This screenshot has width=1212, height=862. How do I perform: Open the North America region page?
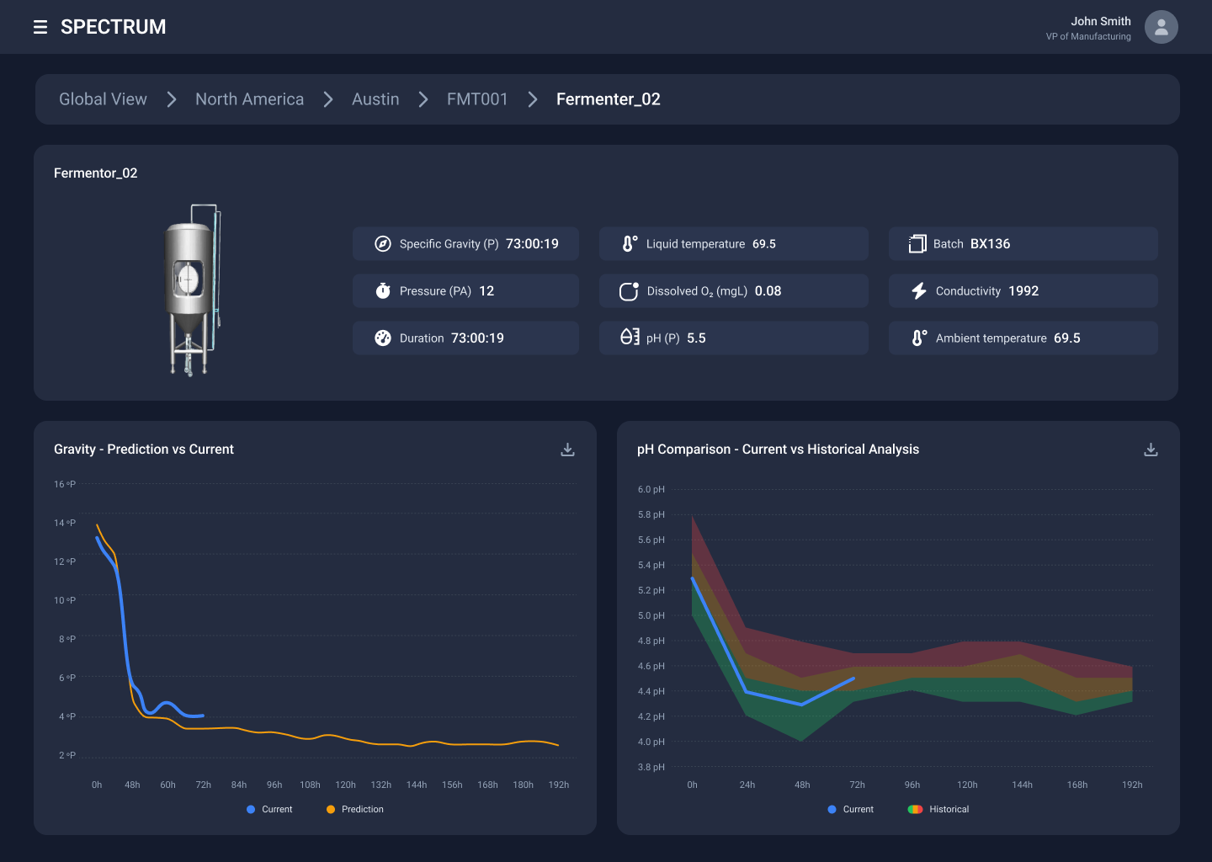tap(249, 99)
